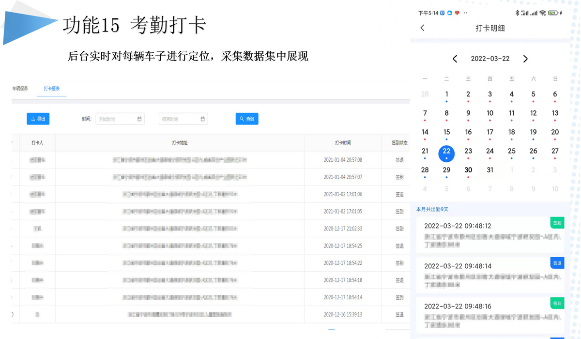Click the 开始时间 input field
This screenshot has height=339, width=581.
coord(116,119)
